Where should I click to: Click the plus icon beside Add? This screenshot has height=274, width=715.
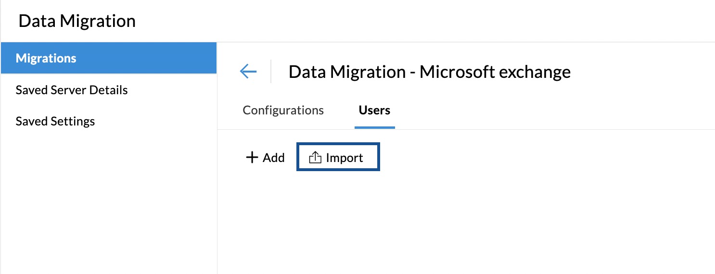252,158
